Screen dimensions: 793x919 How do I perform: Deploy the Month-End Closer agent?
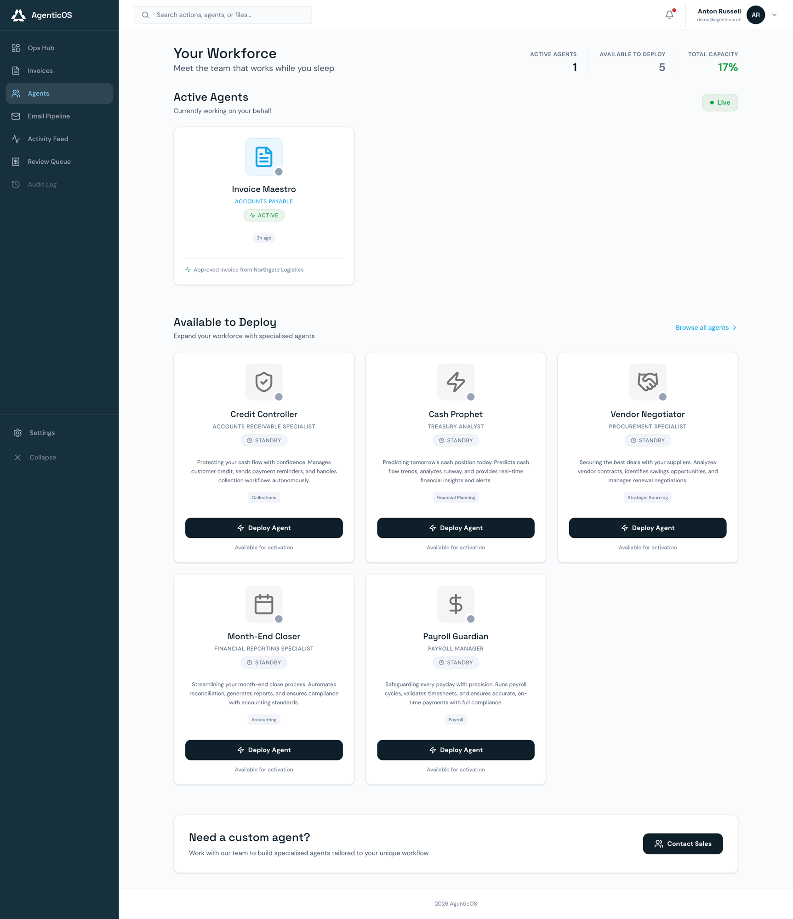264,750
